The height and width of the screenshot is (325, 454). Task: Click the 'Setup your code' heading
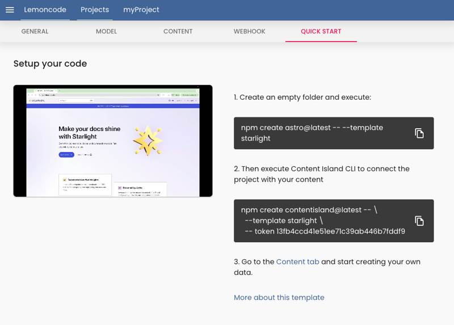(x=50, y=64)
